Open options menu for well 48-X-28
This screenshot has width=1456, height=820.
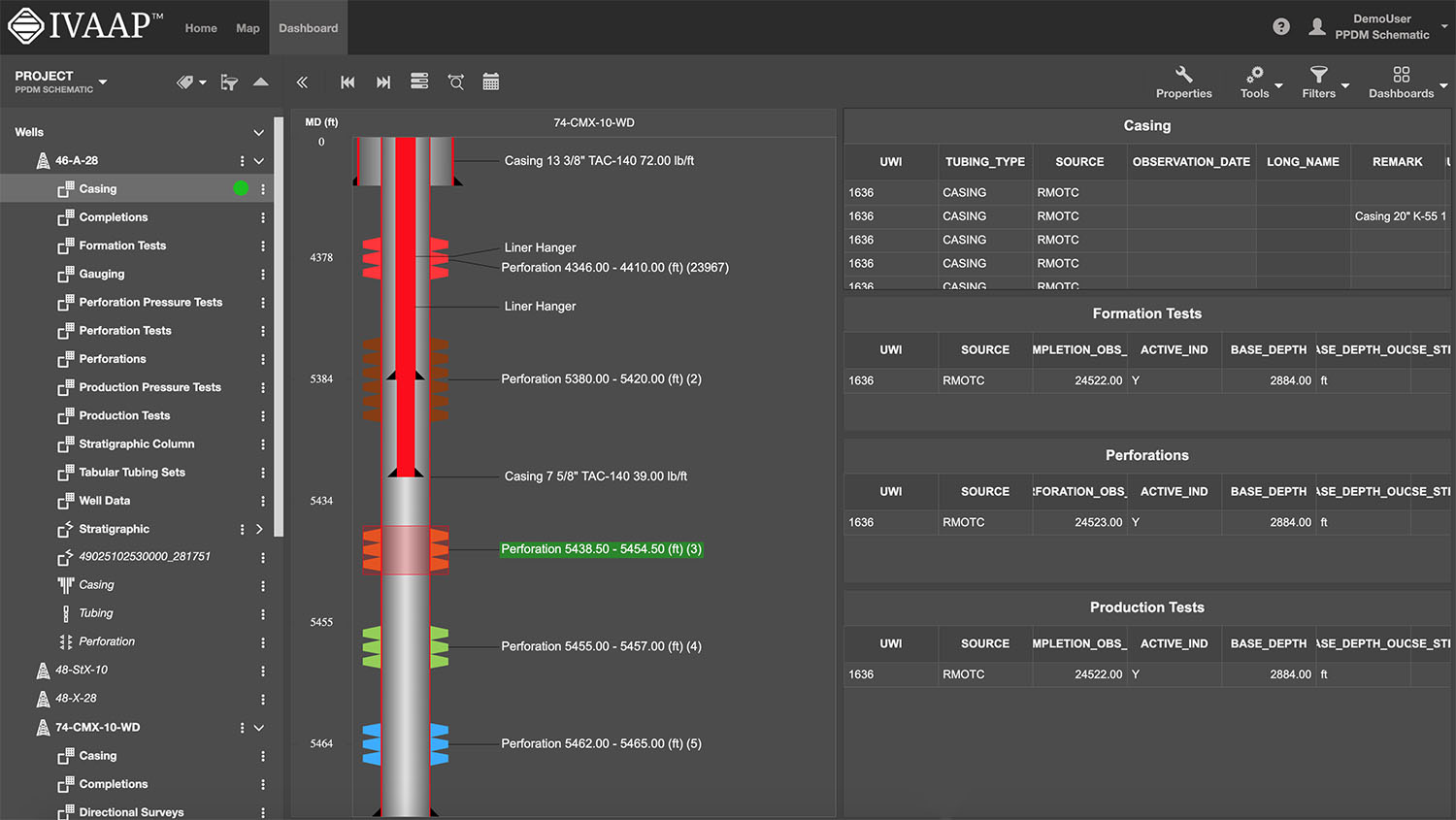(x=263, y=699)
